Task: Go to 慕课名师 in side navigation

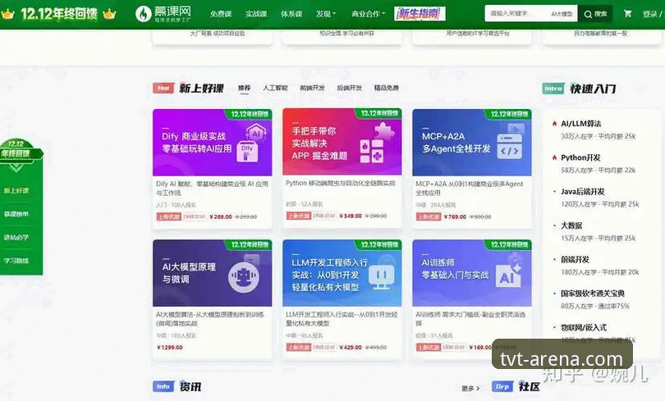Action: pyautogui.click(x=16, y=214)
